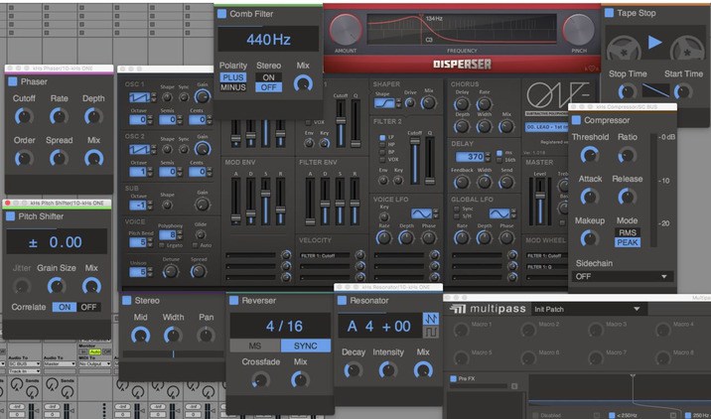711x419 pixels.
Task: Click the Reverser Crossfade knob
Action: tap(260, 379)
